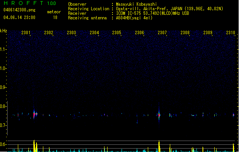The height and width of the screenshot is (152, 239).
Task: Click the 2310 time marker
Action: click(231, 33)
